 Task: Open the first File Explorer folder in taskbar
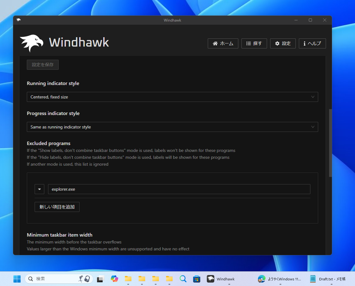tap(128, 279)
